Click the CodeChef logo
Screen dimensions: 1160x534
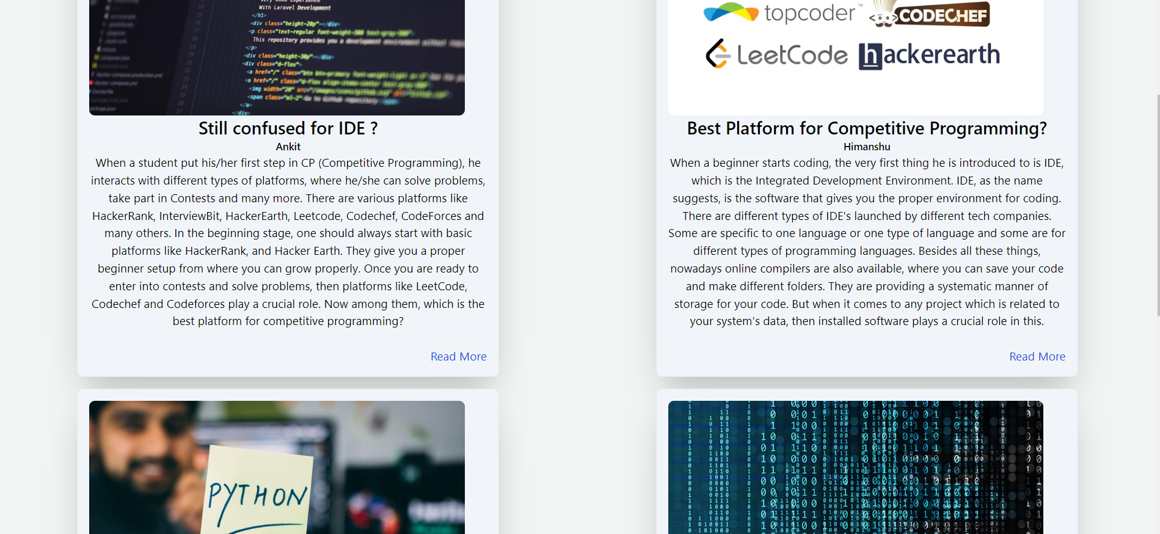[930, 14]
